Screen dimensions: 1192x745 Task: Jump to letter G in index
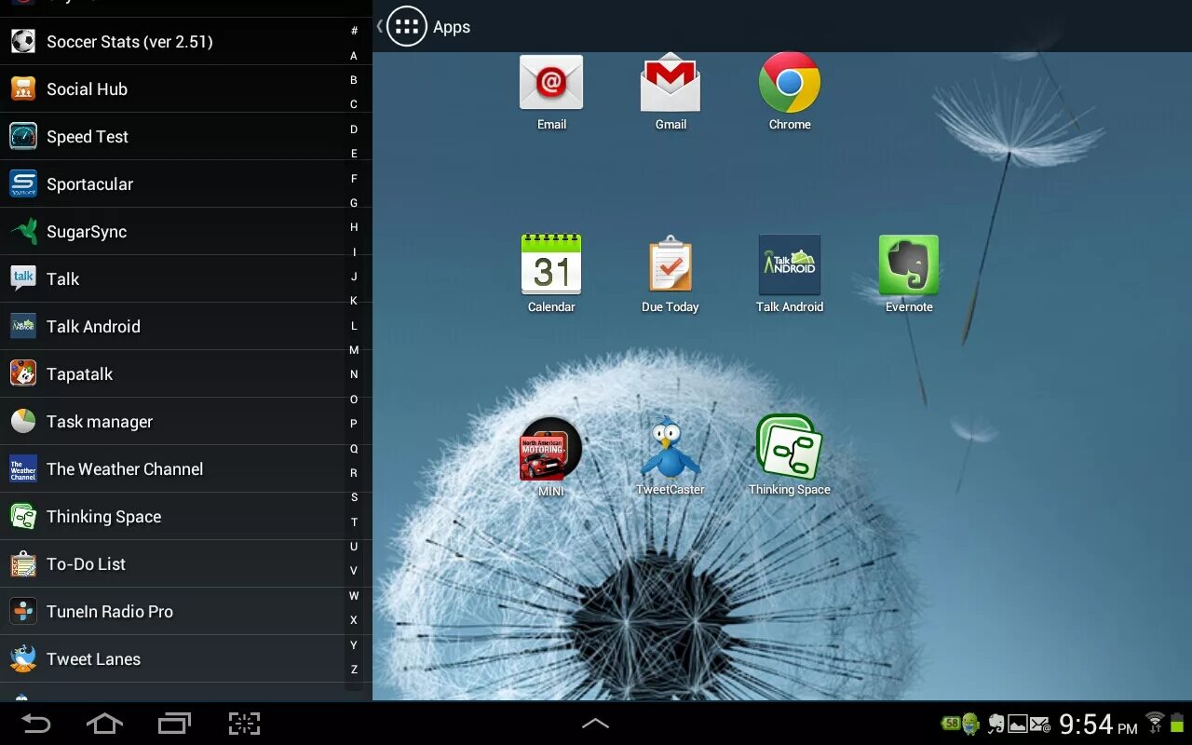[x=354, y=203]
